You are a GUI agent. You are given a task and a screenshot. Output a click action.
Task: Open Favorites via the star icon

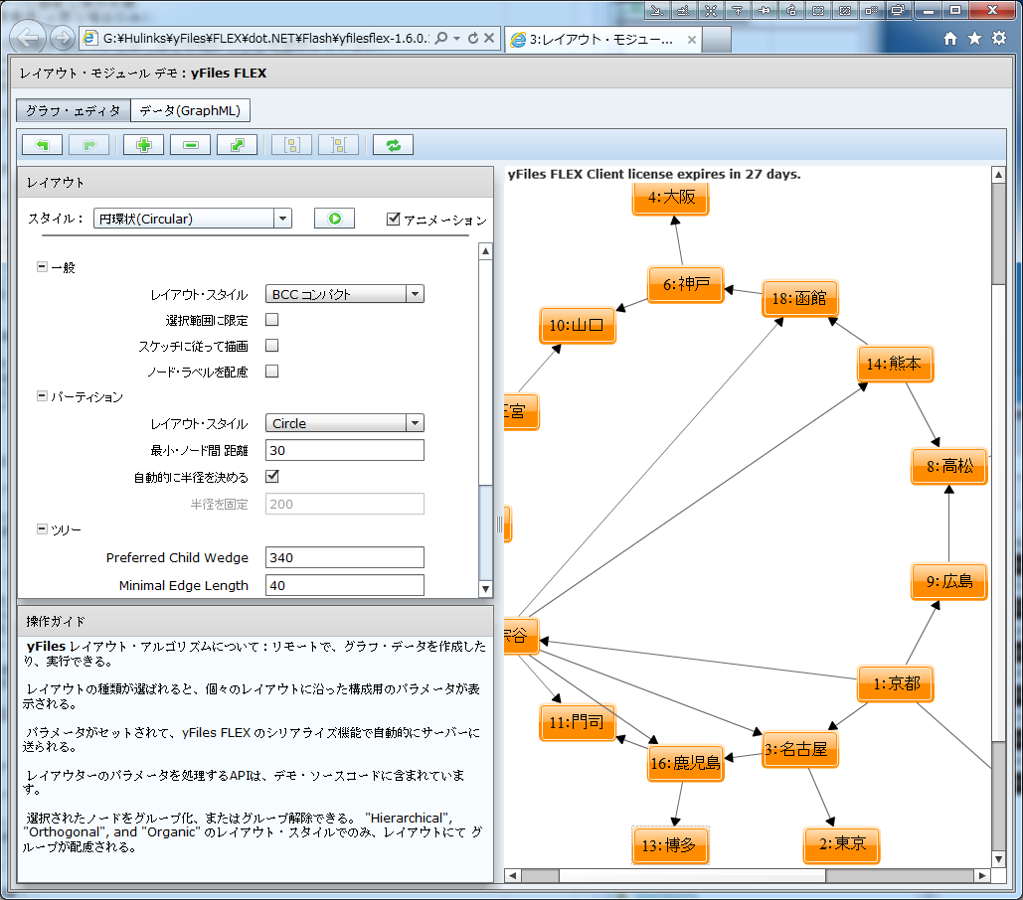click(974, 39)
